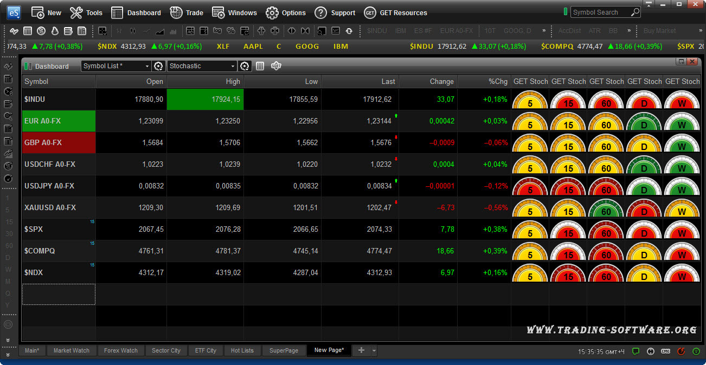
Task: Click the SORT icon in Dashboard header
Action: tap(276, 66)
